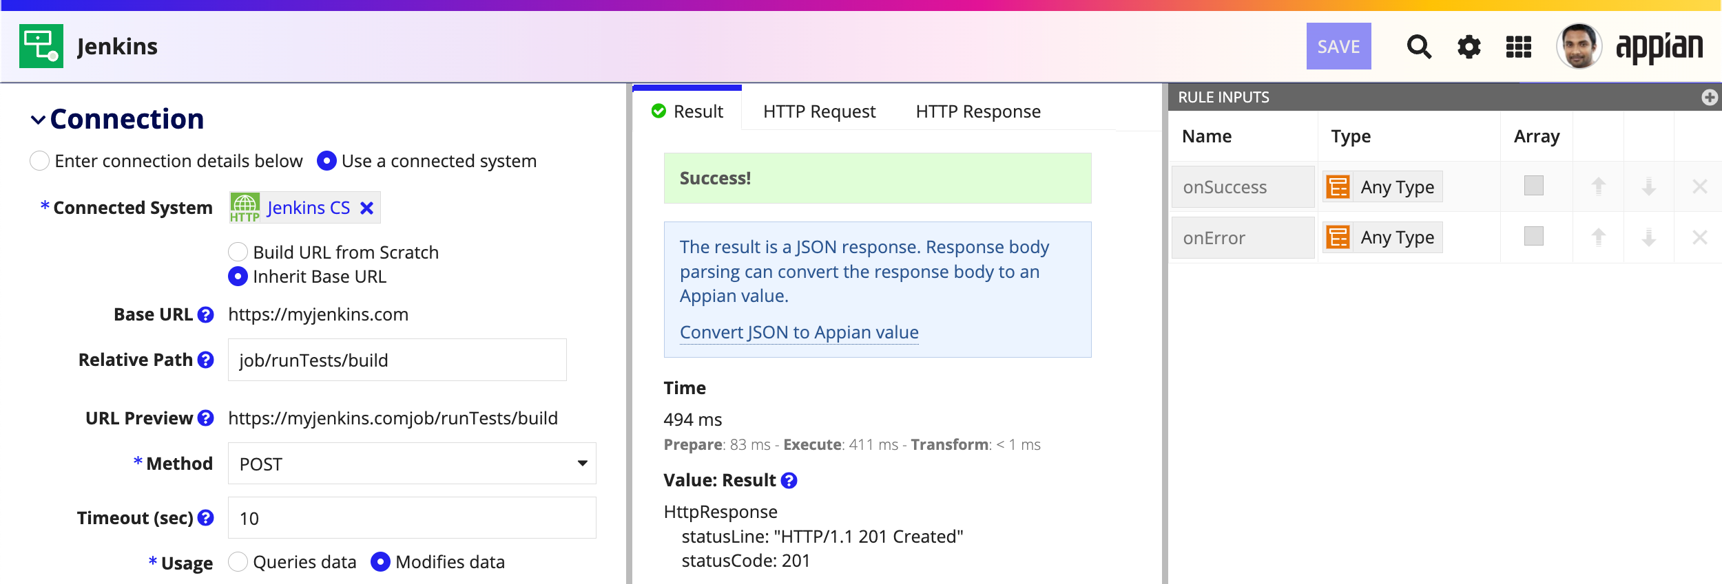The height and width of the screenshot is (584, 1722).
Task: Click the Appian logo
Action: tap(1659, 47)
